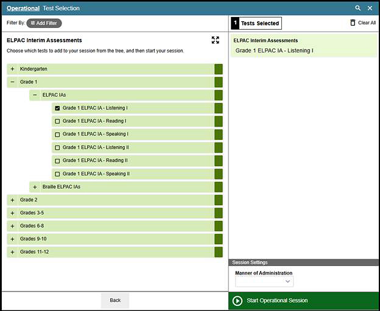This screenshot has height=311, width=380.
Task: Expand the Grades 11-12 node
Action: click(12, 252)
